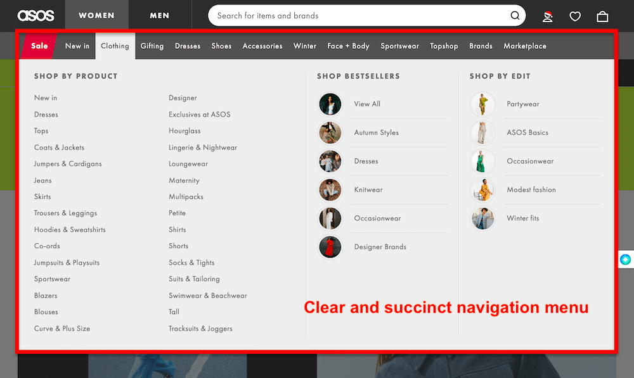Open the Brands navigation item

[481, 46]
